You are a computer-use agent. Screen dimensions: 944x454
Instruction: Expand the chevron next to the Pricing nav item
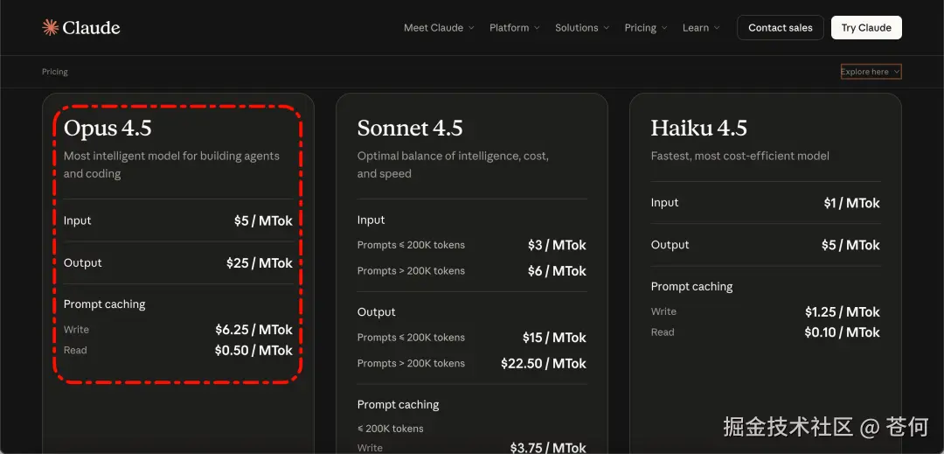click(664, 28)
